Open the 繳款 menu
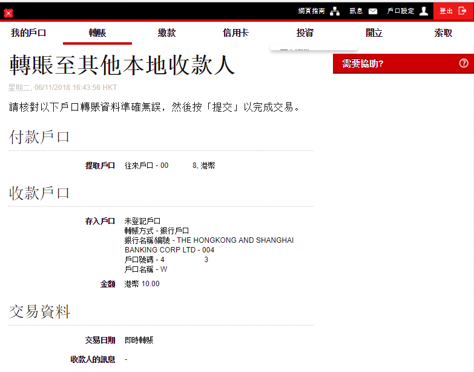Screen dimensions: 474x372 [166, 33]
